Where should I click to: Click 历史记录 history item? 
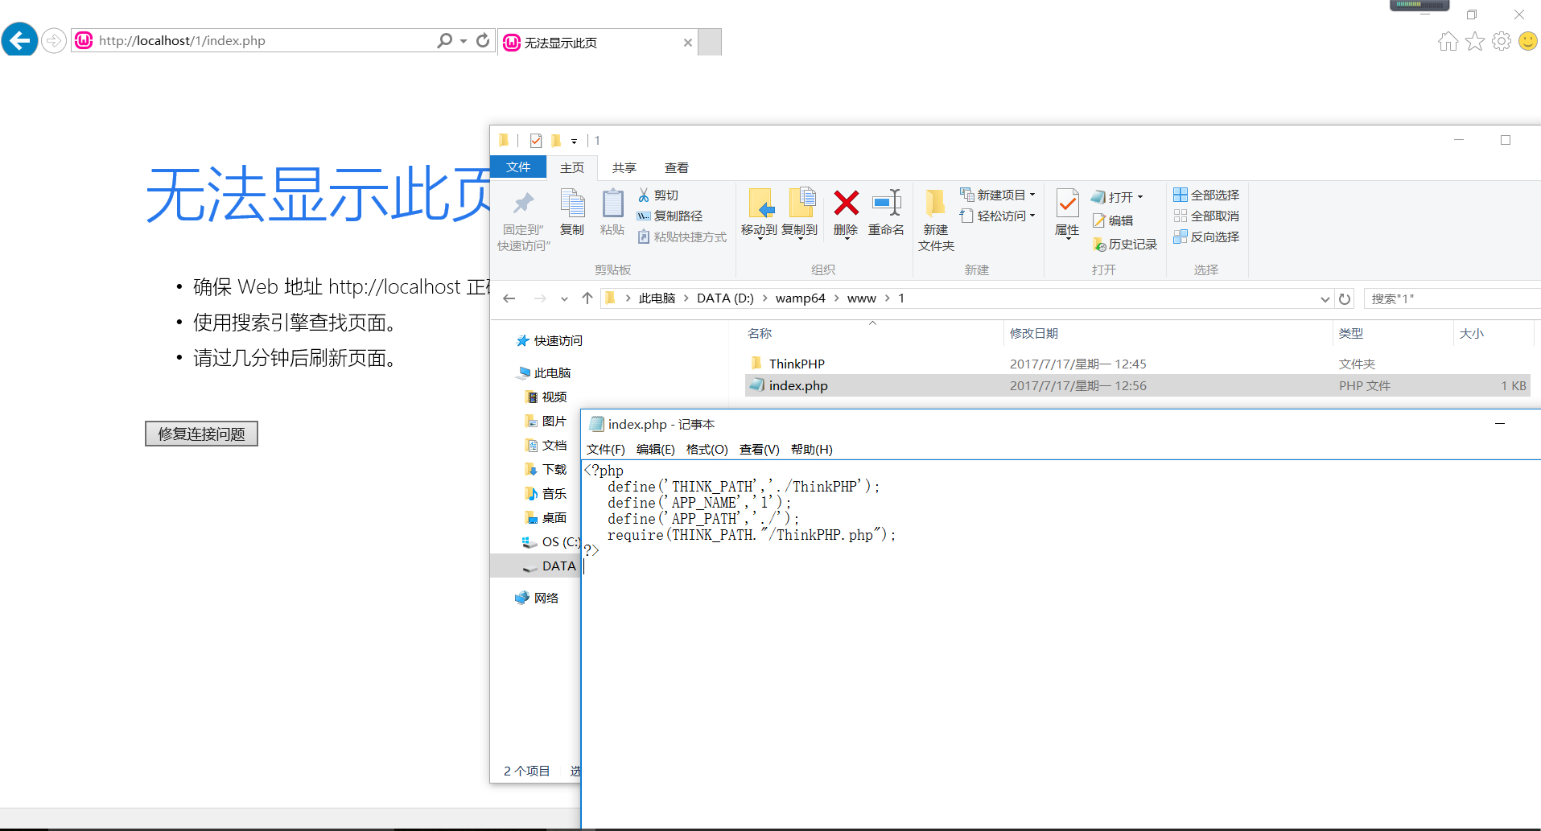point(1124,244)
